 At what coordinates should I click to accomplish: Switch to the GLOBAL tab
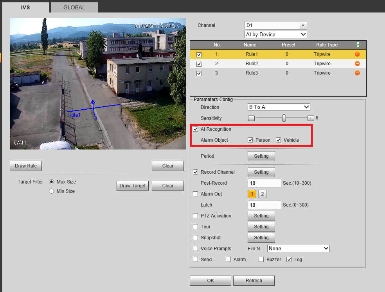tap(74, 7)
